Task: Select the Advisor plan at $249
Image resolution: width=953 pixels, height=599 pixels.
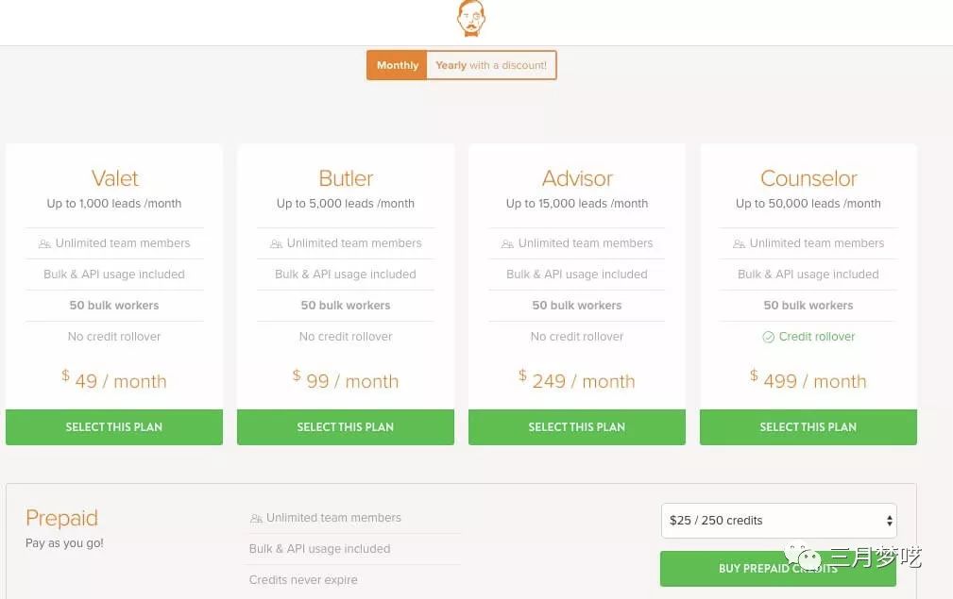Action: click(x=577, y=427)
